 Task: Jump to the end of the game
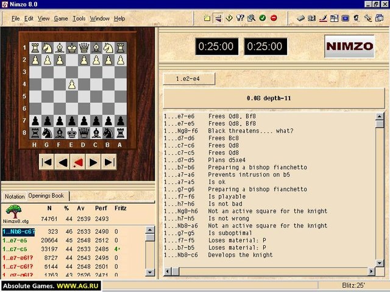(108, 162)
